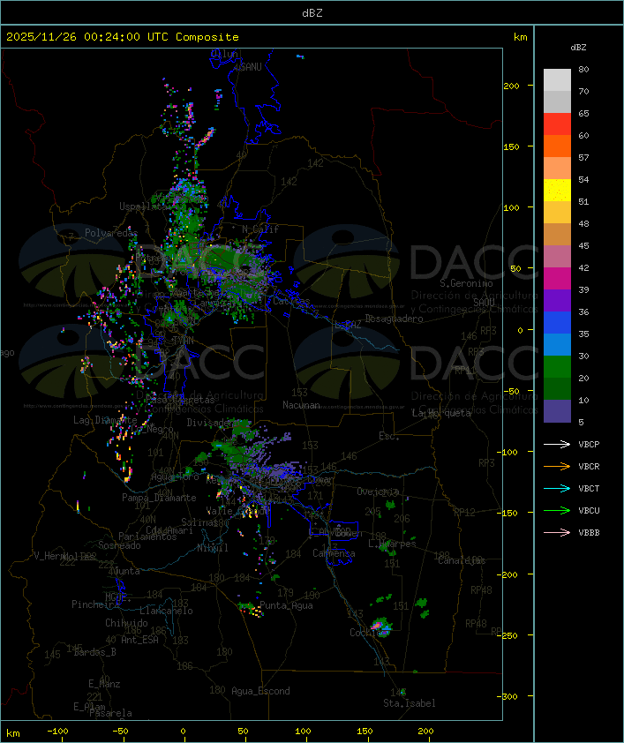Pick the yellow 51-54 dBZ swatch
Image resolution: width=624 pixels, height=743 pixels.
[557, 191]
